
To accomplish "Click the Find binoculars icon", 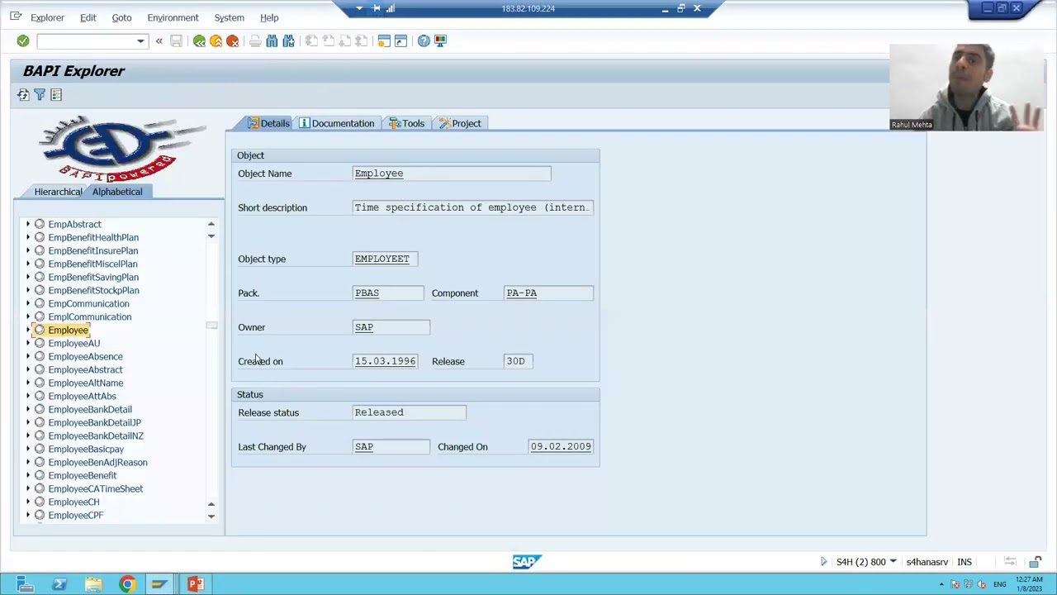I will pos(272,40).
